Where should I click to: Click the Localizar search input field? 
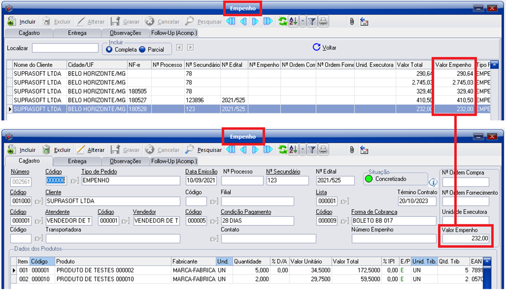click(65, 48)
